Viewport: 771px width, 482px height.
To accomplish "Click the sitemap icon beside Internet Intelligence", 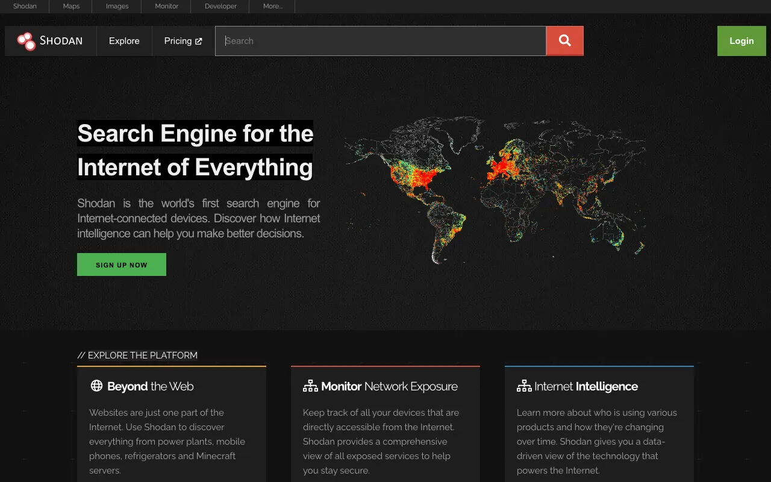I will point(523,386).
